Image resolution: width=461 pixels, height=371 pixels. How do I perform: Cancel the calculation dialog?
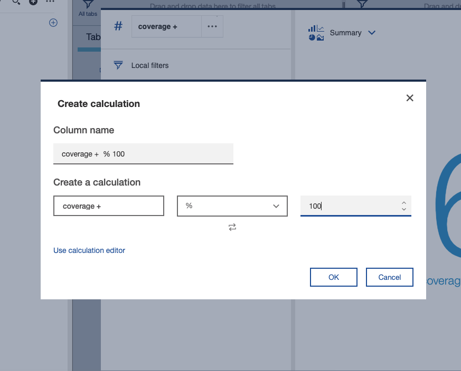click(389, 277)
